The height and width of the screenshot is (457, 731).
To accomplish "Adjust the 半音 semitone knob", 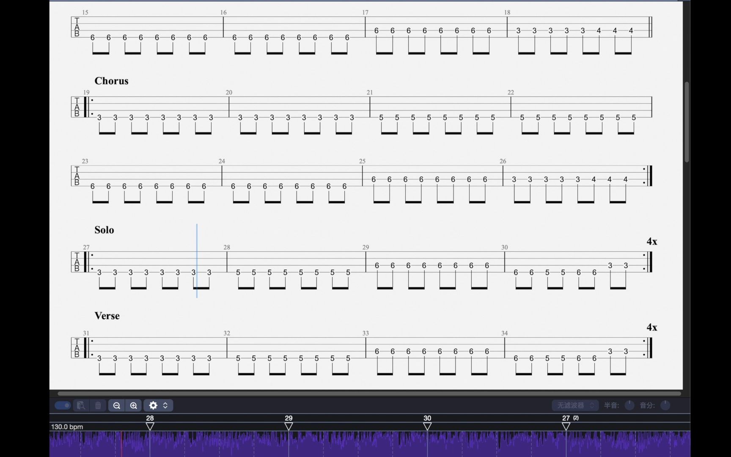I will [x=629, y=405].
